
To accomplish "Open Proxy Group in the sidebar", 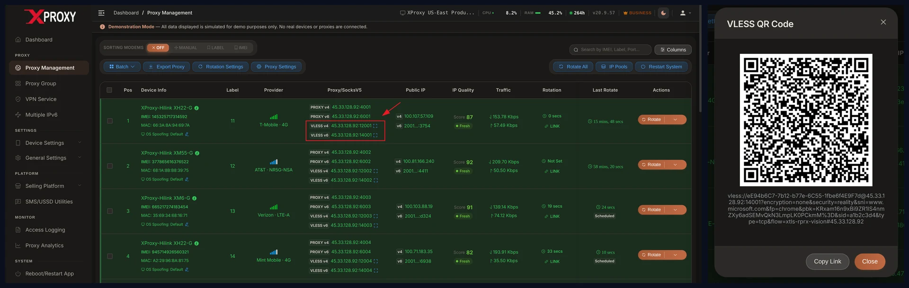I will tap(49, 83).
